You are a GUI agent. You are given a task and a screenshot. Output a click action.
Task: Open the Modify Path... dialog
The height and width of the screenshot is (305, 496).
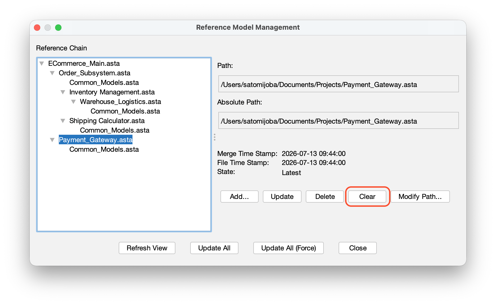pos(420,197)
